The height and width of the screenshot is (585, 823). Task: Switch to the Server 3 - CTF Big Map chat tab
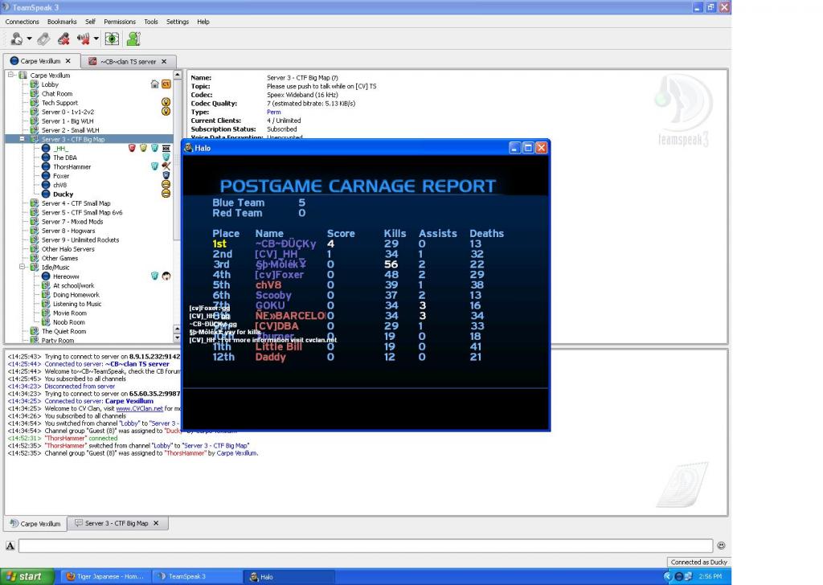pyautogui.click(x=117, y=523)
